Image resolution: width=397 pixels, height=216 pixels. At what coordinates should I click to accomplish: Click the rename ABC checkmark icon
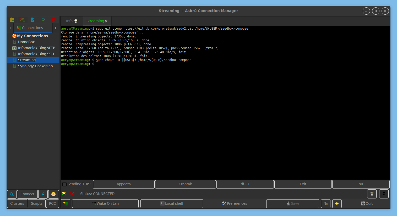tap(43, 20)
